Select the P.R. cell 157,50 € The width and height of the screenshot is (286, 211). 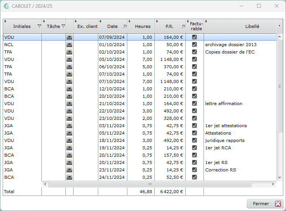[170, 155]
